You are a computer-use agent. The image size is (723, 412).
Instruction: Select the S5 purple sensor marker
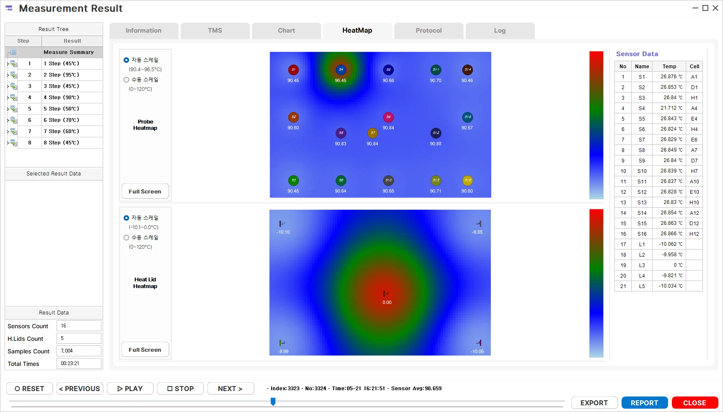[x=341, y=133]
